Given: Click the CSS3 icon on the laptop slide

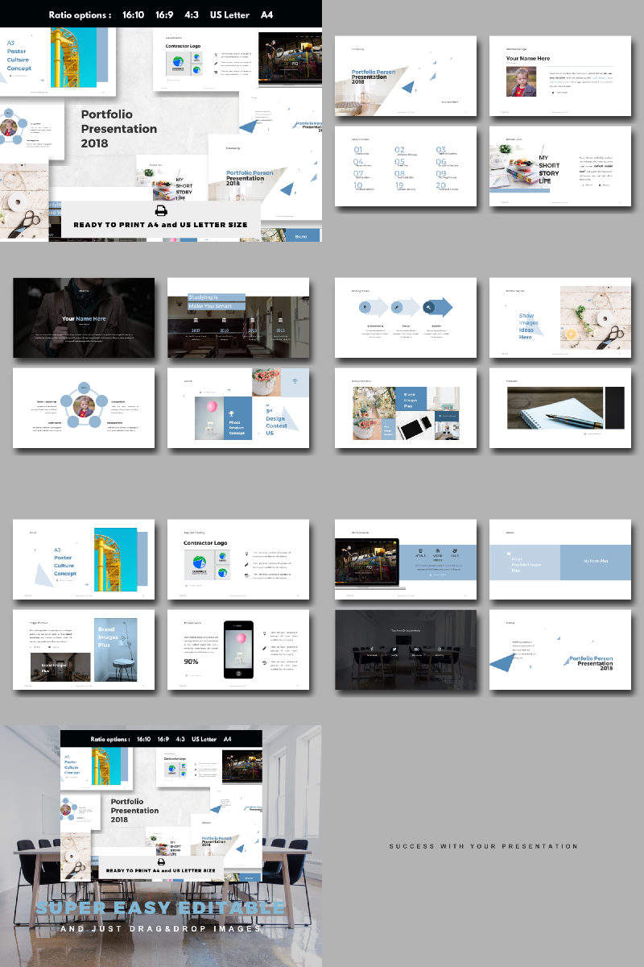Looking at the screenshot, I should pyautogui.click(x=455, y=550).
